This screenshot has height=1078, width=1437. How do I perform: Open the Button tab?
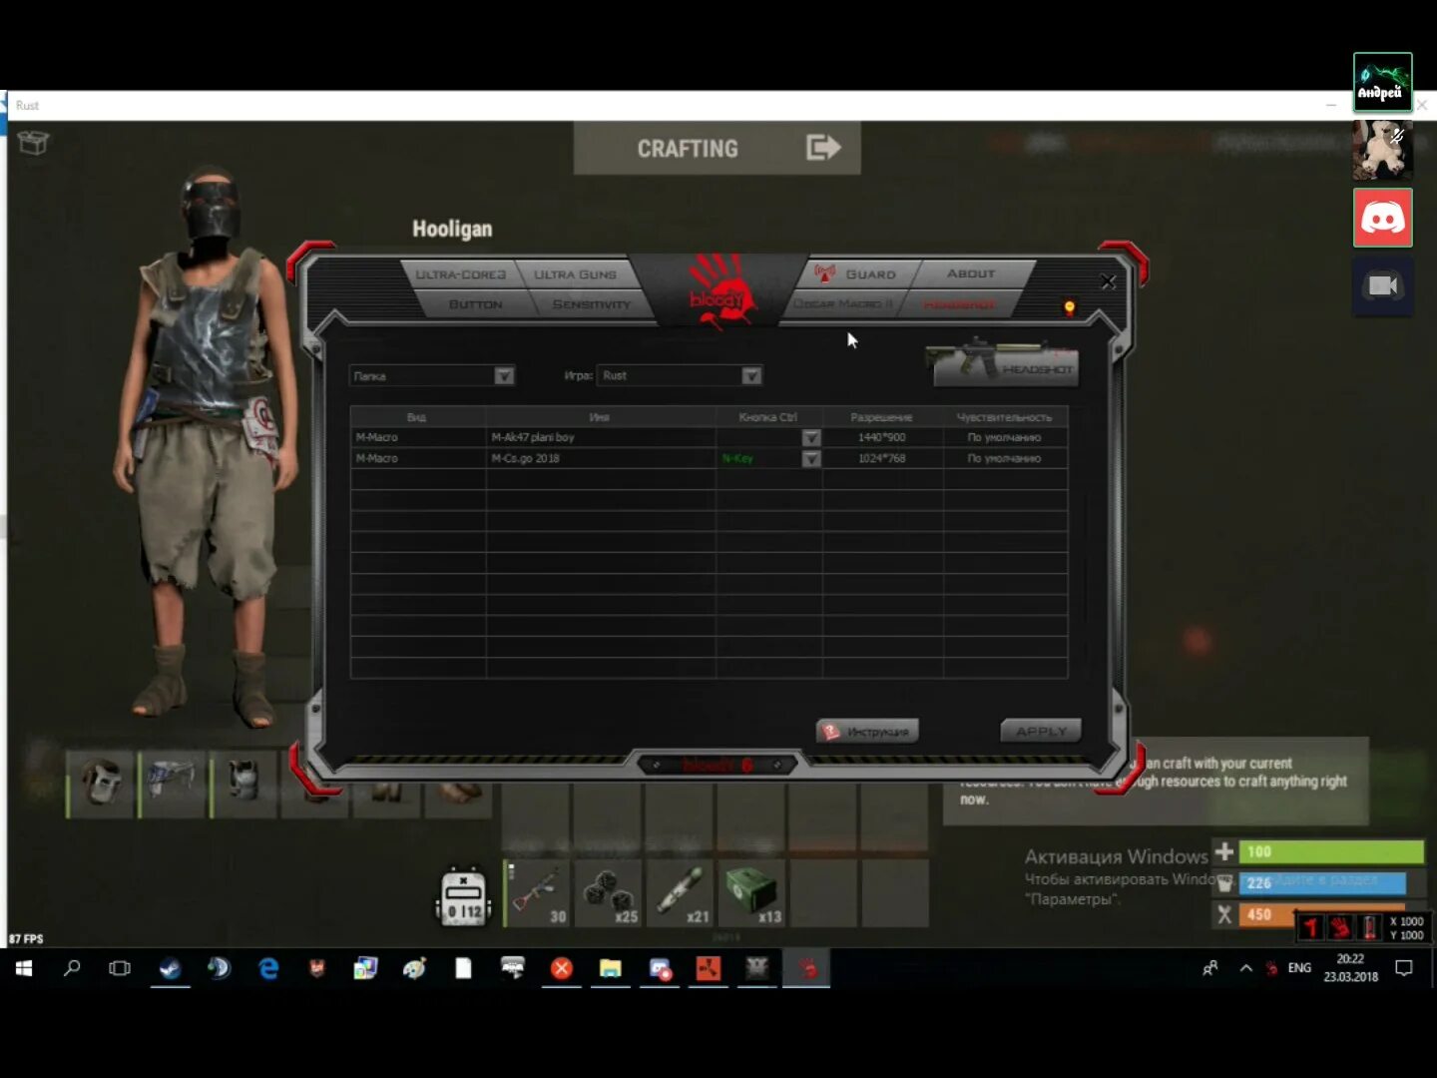(x=475, y=304)
